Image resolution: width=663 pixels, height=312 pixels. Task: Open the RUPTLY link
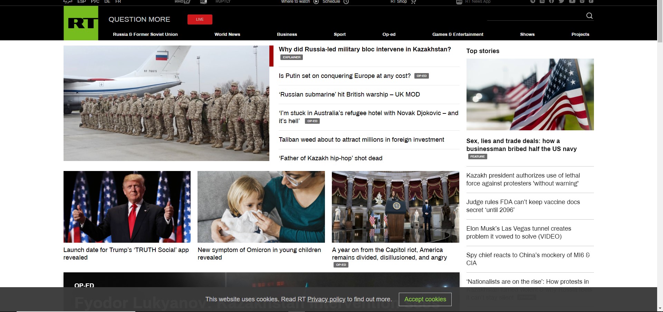[x=223, y=1]
